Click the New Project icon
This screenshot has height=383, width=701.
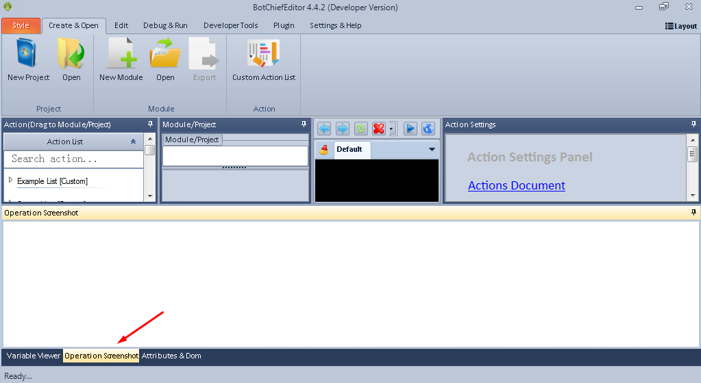[x=28, y=55]
